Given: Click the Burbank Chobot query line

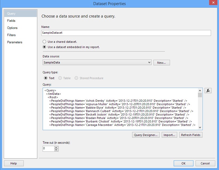Looking at the screenshot, I should [x=120, y=121].
